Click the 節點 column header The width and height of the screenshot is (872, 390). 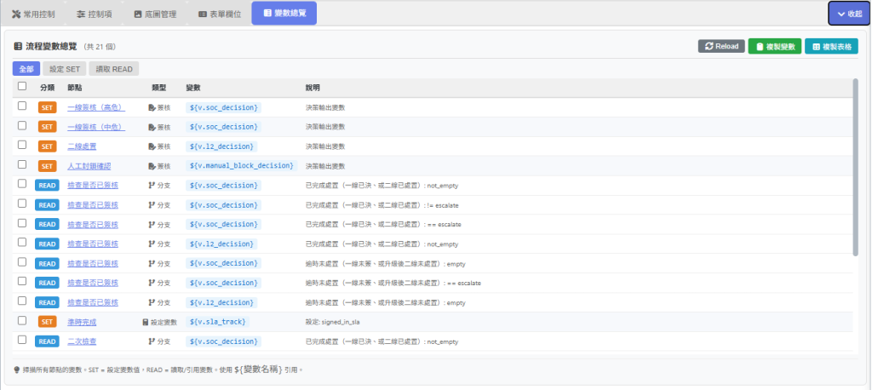coord(75,88)
